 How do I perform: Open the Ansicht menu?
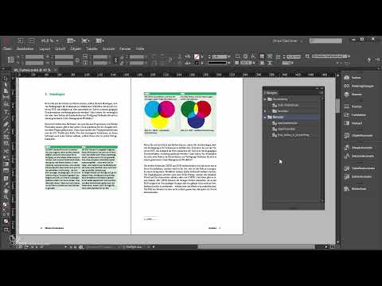point(108,48)
